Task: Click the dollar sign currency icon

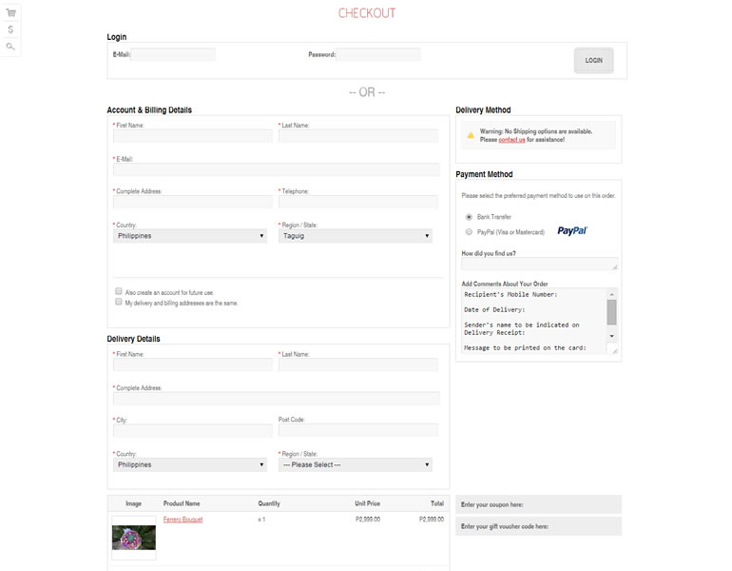Action: (x=10, y=30)
